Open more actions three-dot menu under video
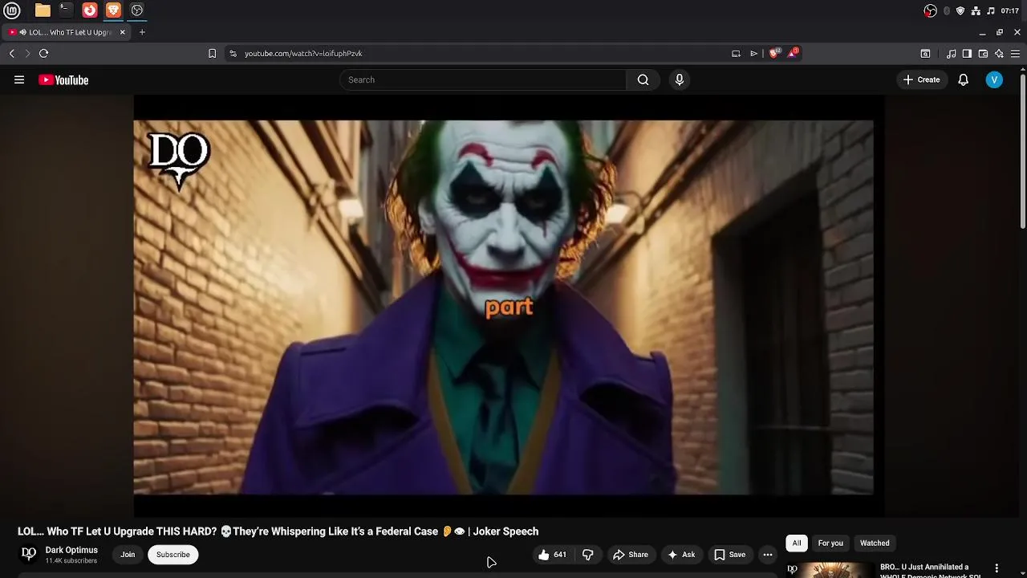 [768, 555]
